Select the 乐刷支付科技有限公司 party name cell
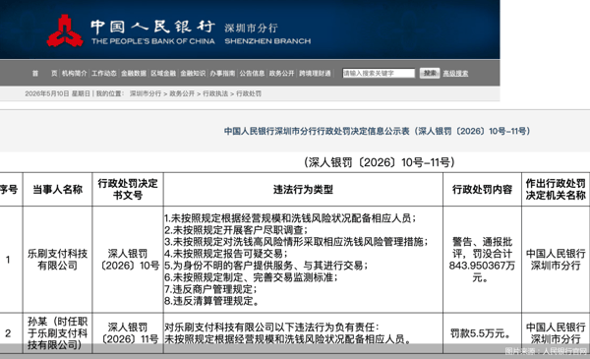 coord(57,260)
